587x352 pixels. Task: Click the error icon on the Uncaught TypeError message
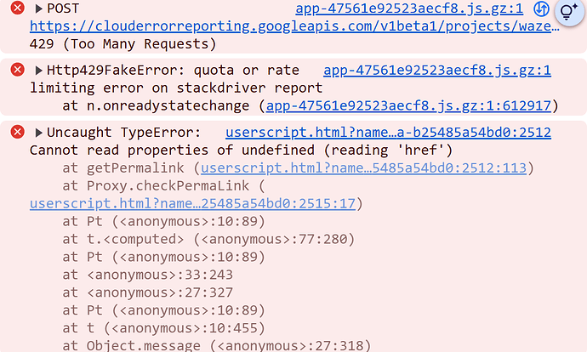[17, 133]
